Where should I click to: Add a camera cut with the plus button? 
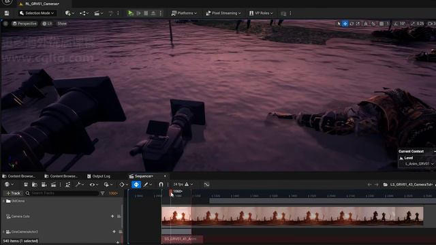tap(112, 216)
